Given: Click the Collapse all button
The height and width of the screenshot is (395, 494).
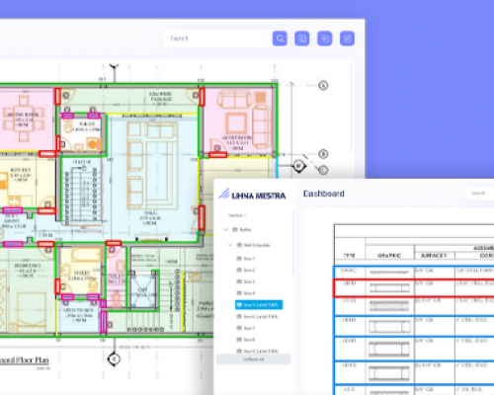Looking at the screenshot, I should (x=253, y=359).
